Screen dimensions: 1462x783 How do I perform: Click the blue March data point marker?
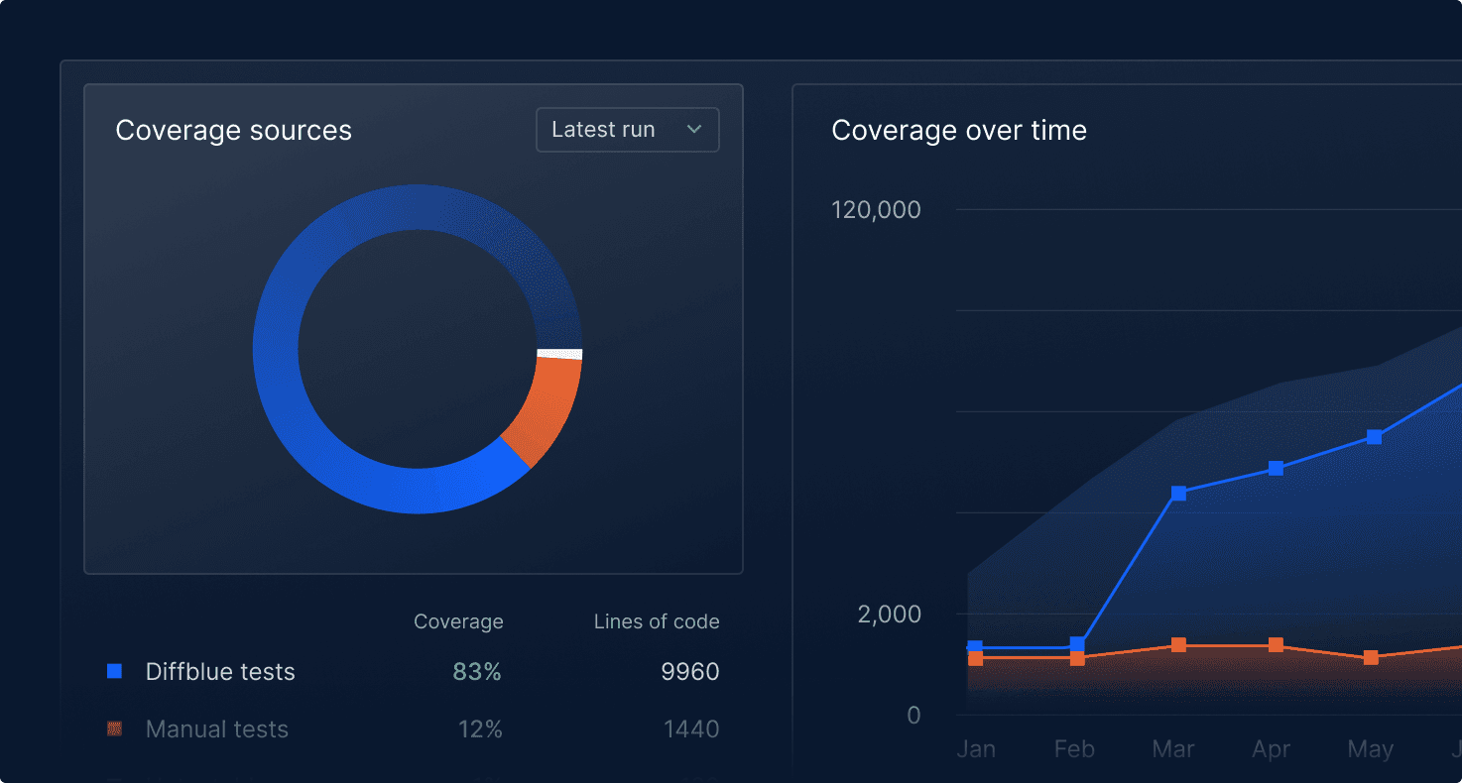(1178, 493)
